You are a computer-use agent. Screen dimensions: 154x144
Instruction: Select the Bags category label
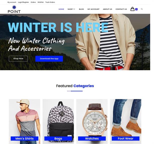58,138
